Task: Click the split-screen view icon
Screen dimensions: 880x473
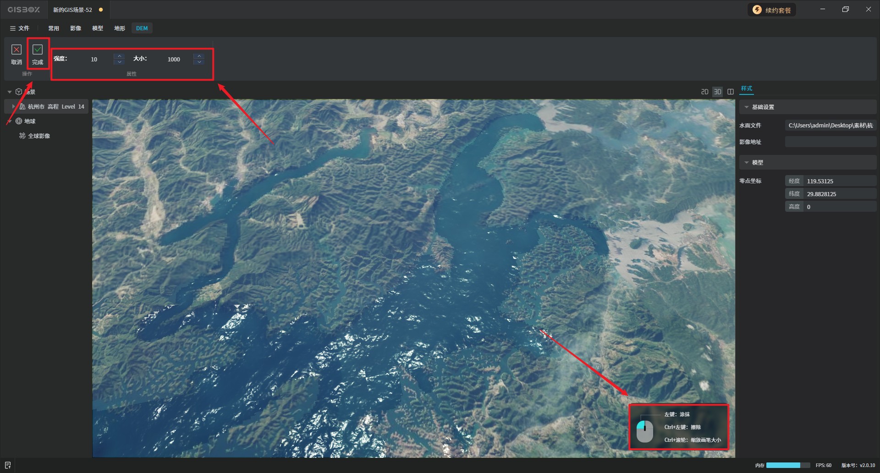Action: pyautogui.click(x=731, y=92)
